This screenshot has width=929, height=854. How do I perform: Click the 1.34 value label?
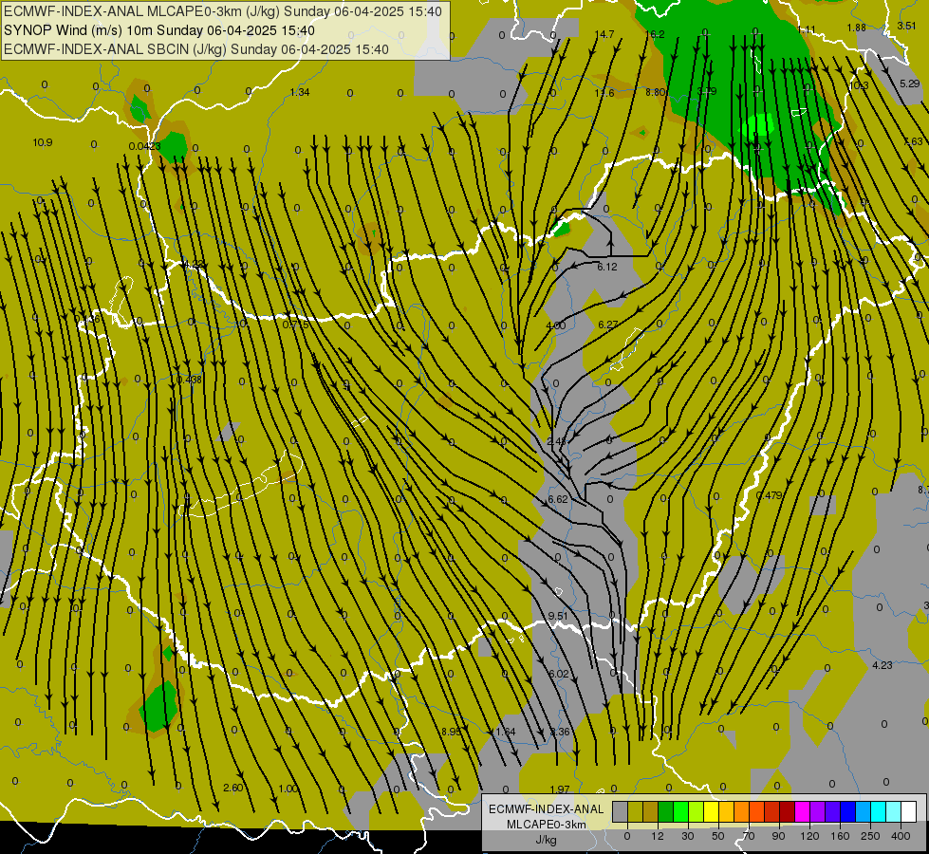pos(300,92)
